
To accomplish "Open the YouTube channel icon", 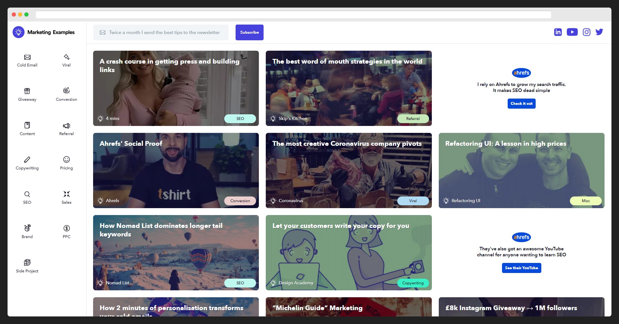I will pos(572,32).
